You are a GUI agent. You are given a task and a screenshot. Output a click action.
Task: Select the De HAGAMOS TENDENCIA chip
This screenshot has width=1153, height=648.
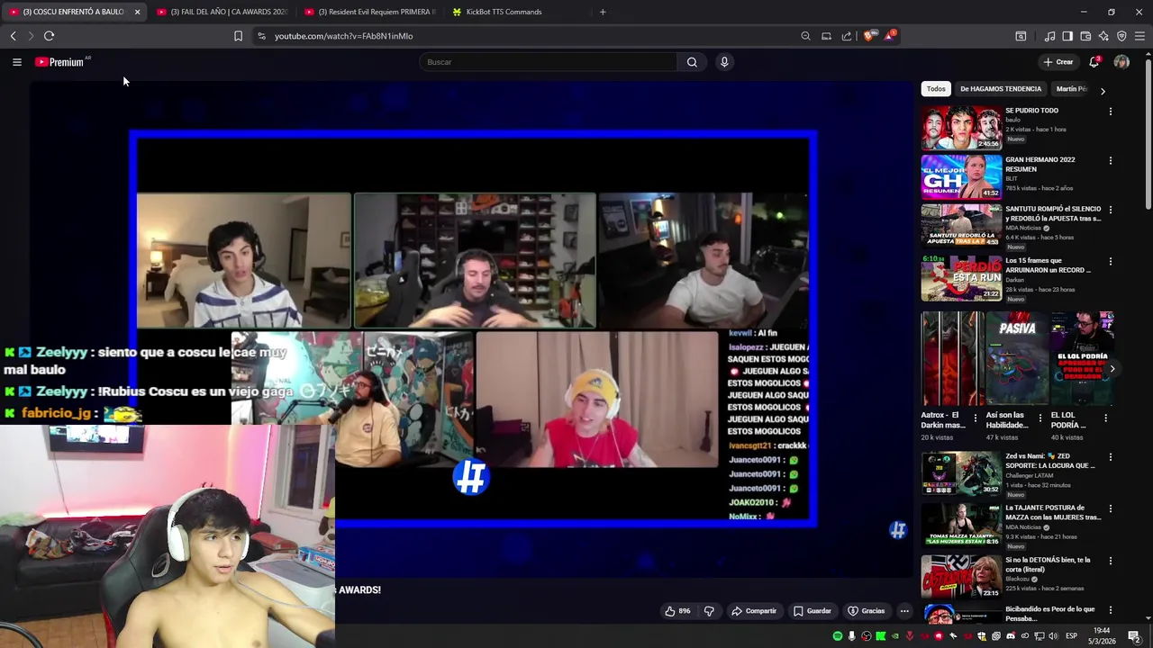tap(1001, 89)
